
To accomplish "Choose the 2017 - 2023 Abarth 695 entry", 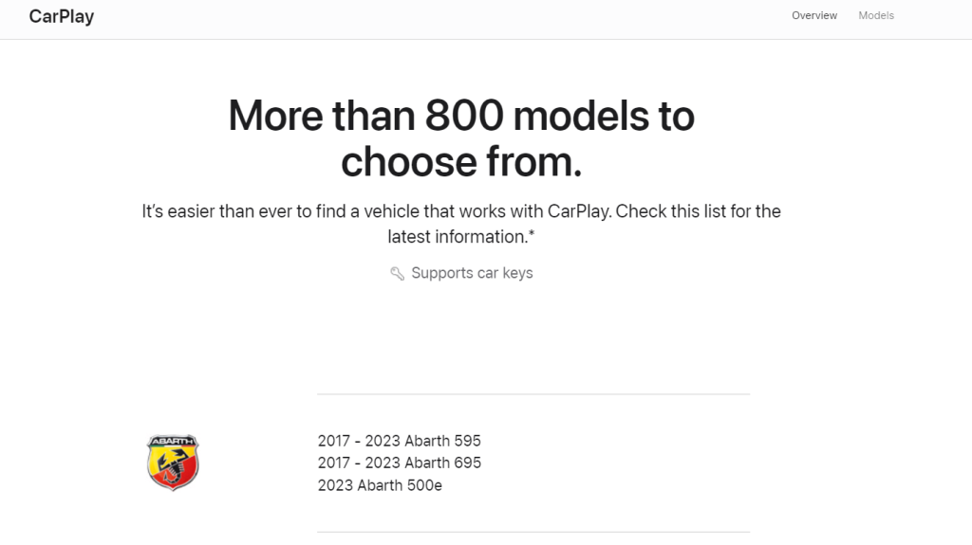I will click(399, 463).
